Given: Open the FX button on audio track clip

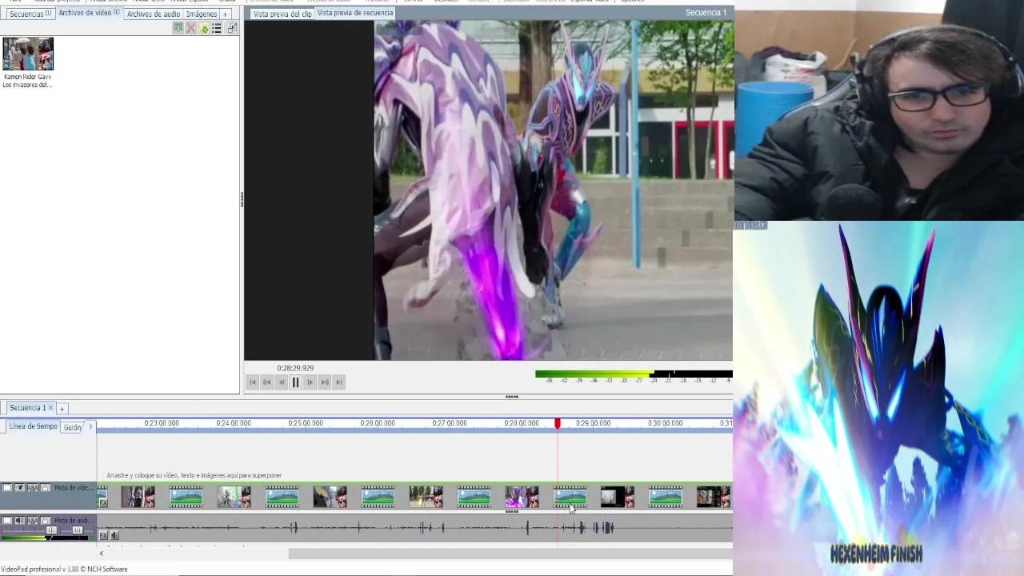Looking at the screenshot, I should click(103, 535).
